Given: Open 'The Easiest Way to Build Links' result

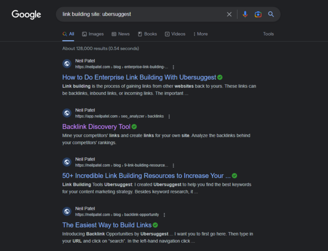Looking at the screenshot, I should [107, 225].
